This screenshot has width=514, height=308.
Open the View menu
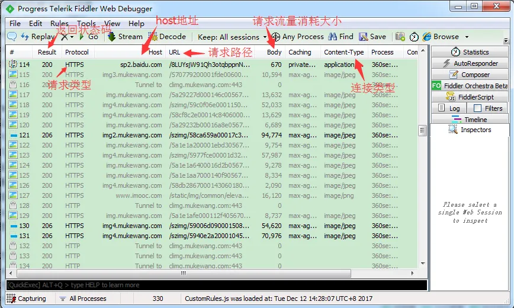point(112,24)
